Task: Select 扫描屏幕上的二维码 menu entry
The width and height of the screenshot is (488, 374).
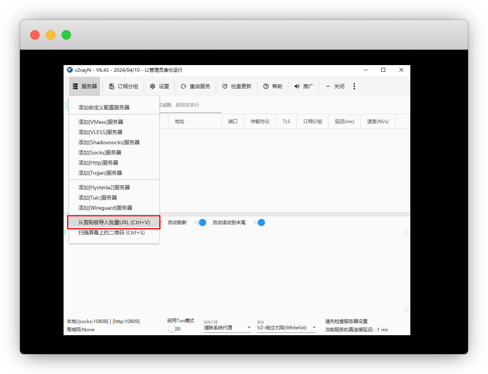Action: 111,232
